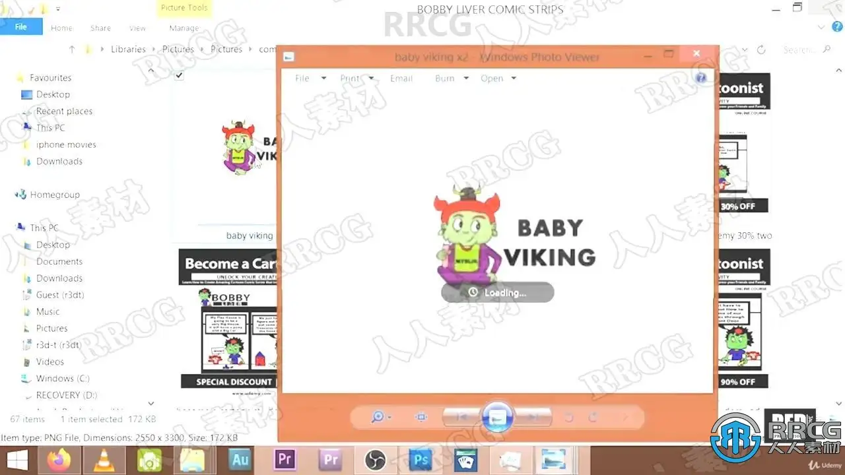Open the blue File tab in File Explorer

21,27
